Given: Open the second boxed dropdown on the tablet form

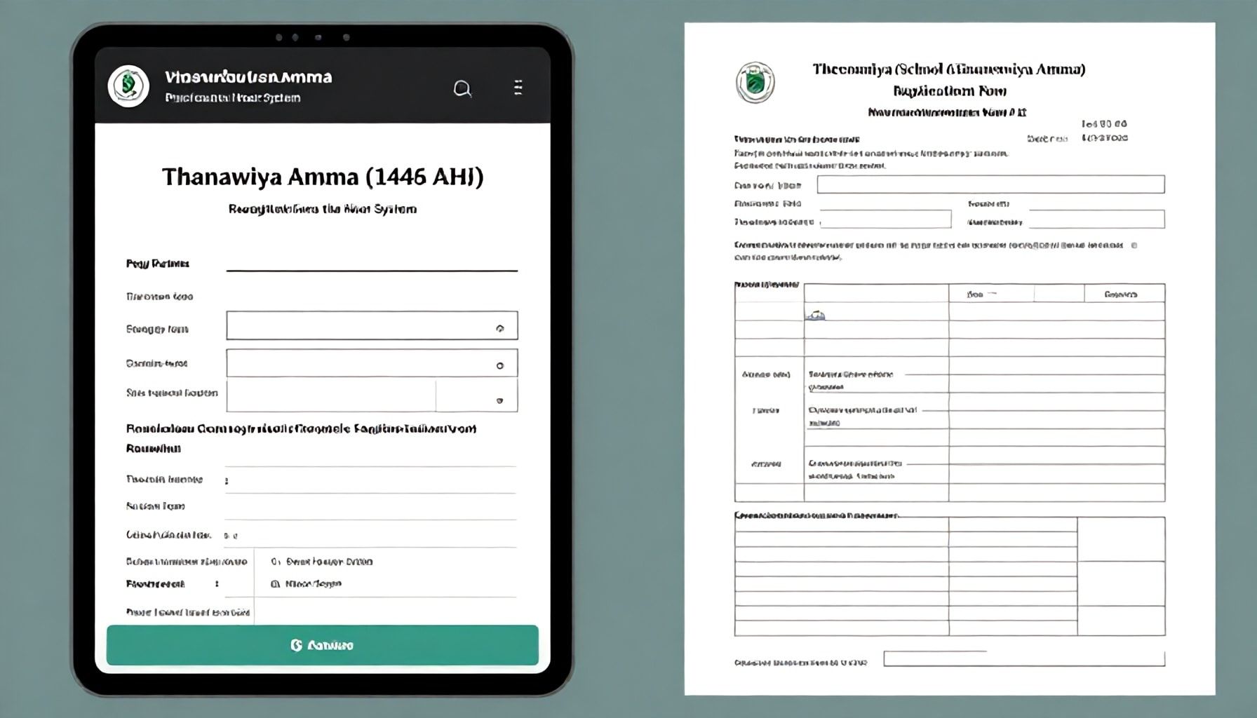Looking at the screenshot, I should 499,365.
